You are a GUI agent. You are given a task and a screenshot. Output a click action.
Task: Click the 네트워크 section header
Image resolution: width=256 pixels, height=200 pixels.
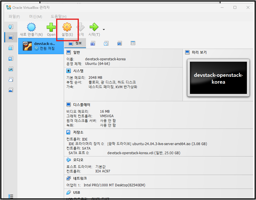point(80,178)
